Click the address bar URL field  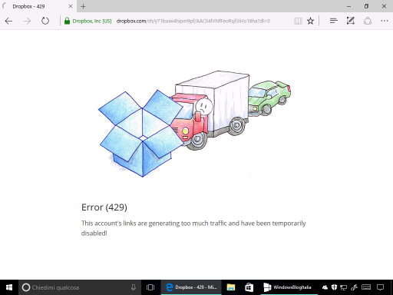193,21
